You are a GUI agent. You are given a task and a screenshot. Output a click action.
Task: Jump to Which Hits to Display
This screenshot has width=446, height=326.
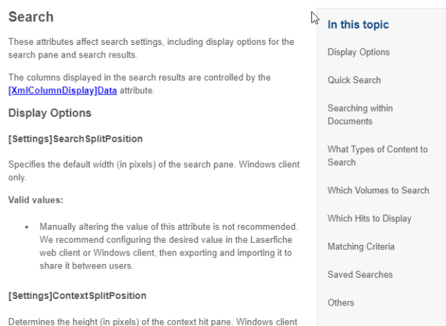370,218
